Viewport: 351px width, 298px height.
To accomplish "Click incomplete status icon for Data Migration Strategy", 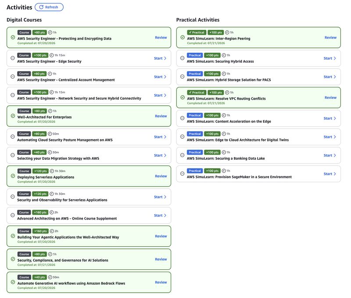I will (x=13, y=155).
